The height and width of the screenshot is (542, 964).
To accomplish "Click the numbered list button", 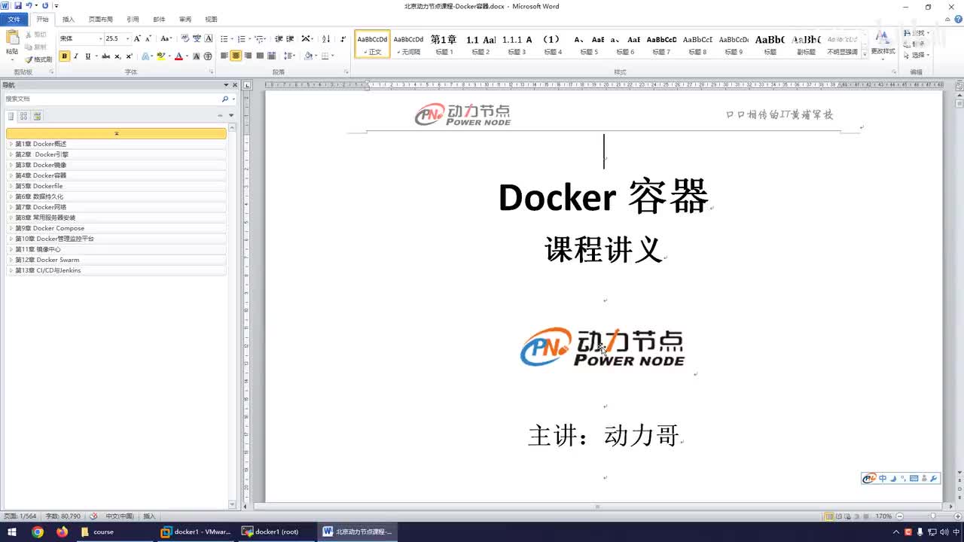I will tap(241, 38).
